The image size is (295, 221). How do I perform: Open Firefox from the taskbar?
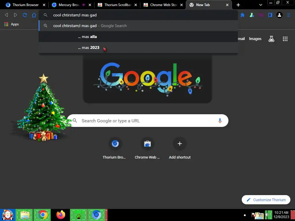point(60,215)
